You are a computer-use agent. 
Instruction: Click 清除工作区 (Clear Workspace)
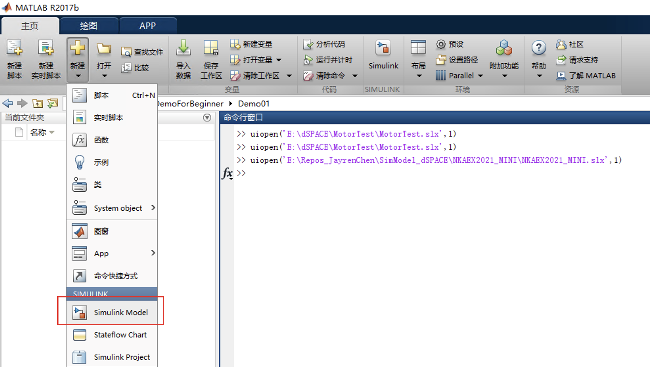(x=255, y=76)
